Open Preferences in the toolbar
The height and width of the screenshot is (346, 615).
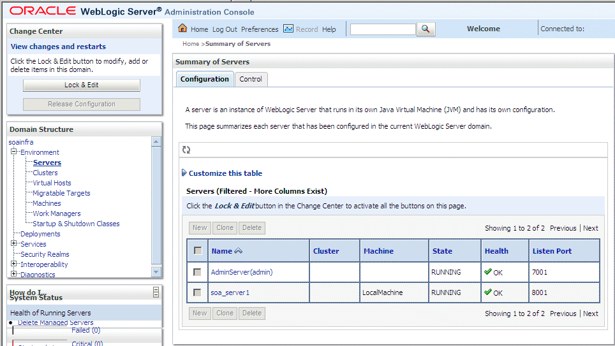point(260,29)
